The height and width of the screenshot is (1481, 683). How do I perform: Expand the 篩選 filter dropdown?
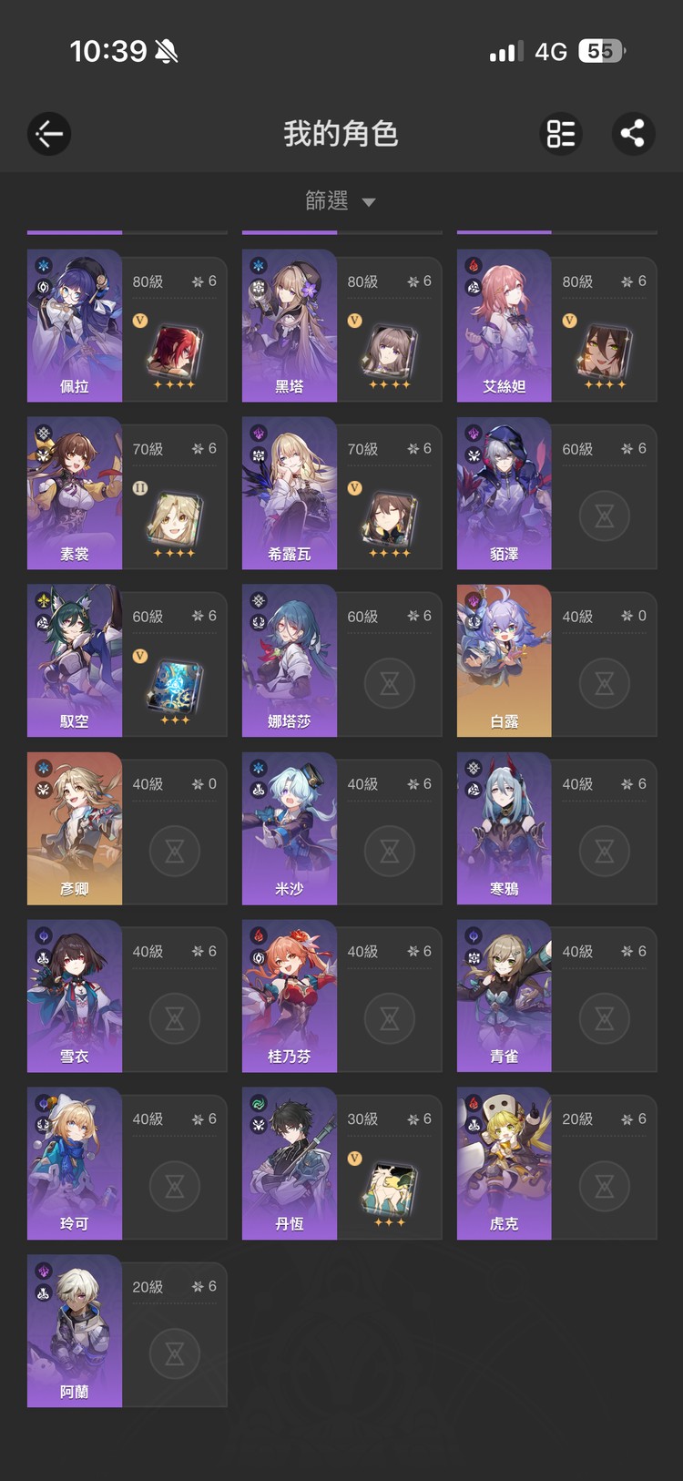(341, 200)
